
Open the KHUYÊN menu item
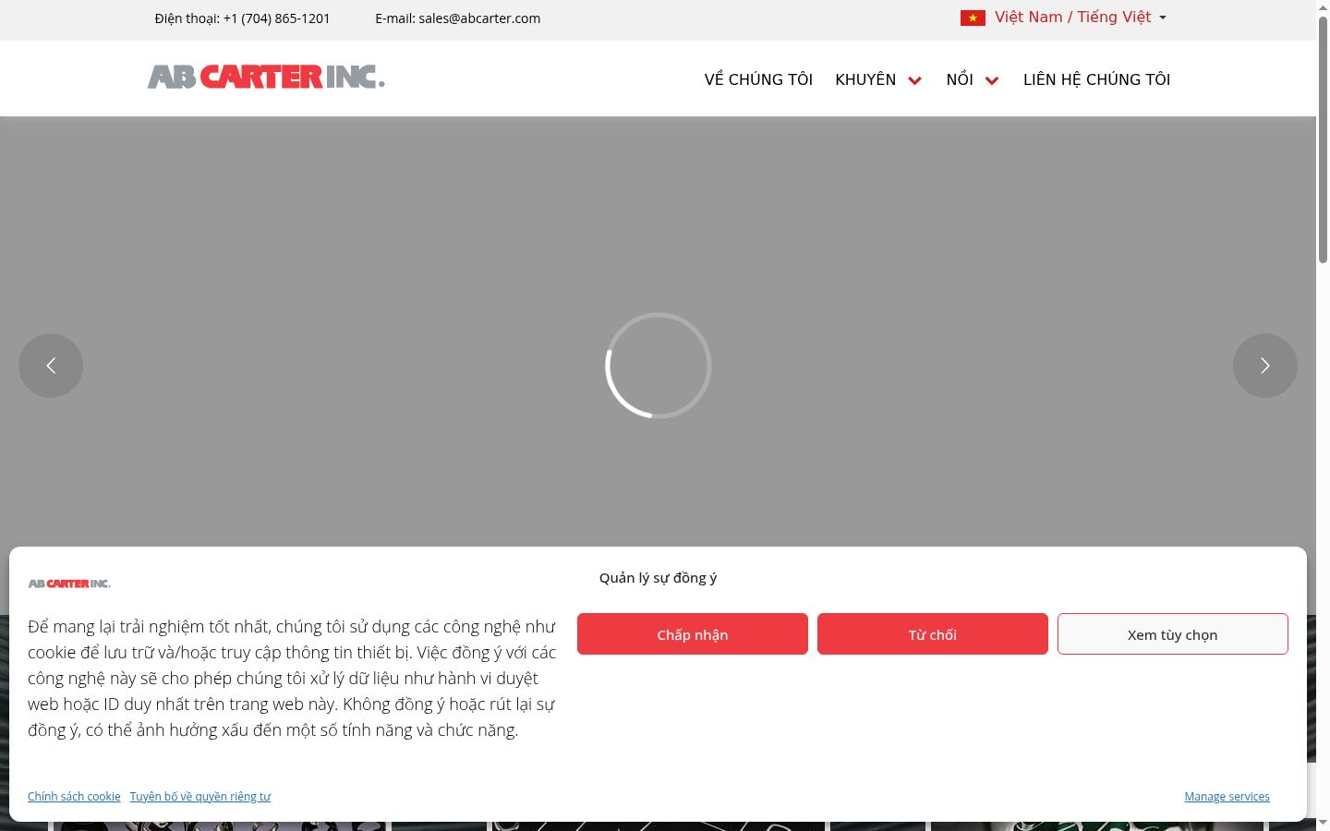click(x=865, y=79)
